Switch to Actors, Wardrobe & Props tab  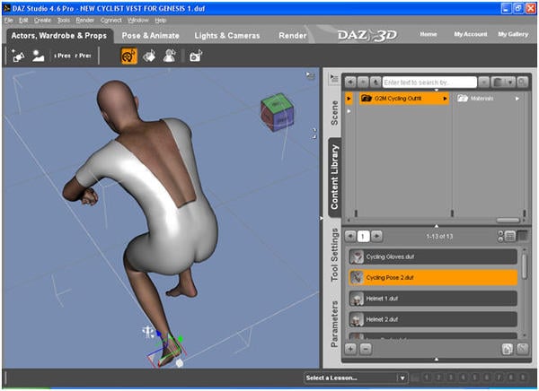coord(58,36)
